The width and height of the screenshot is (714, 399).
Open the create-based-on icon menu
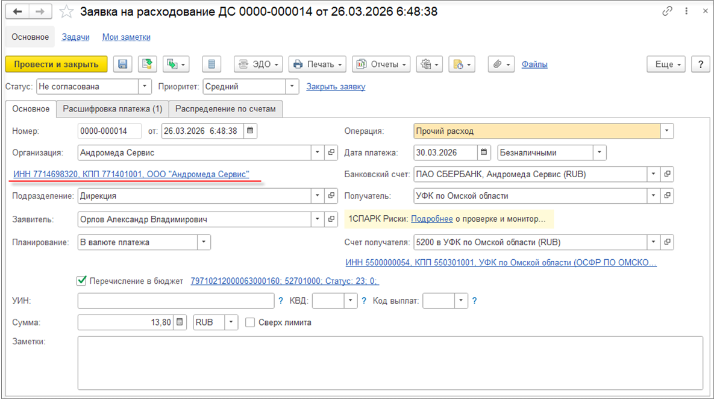[176, 64]
